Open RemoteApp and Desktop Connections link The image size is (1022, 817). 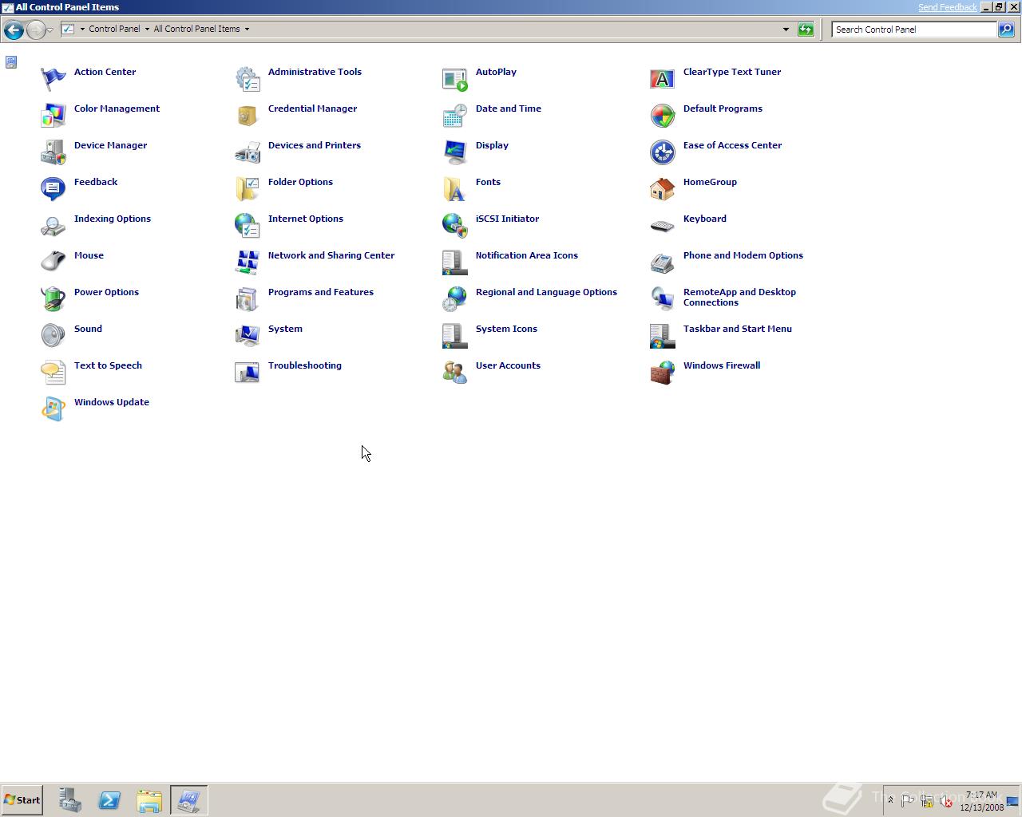[739, 297]
